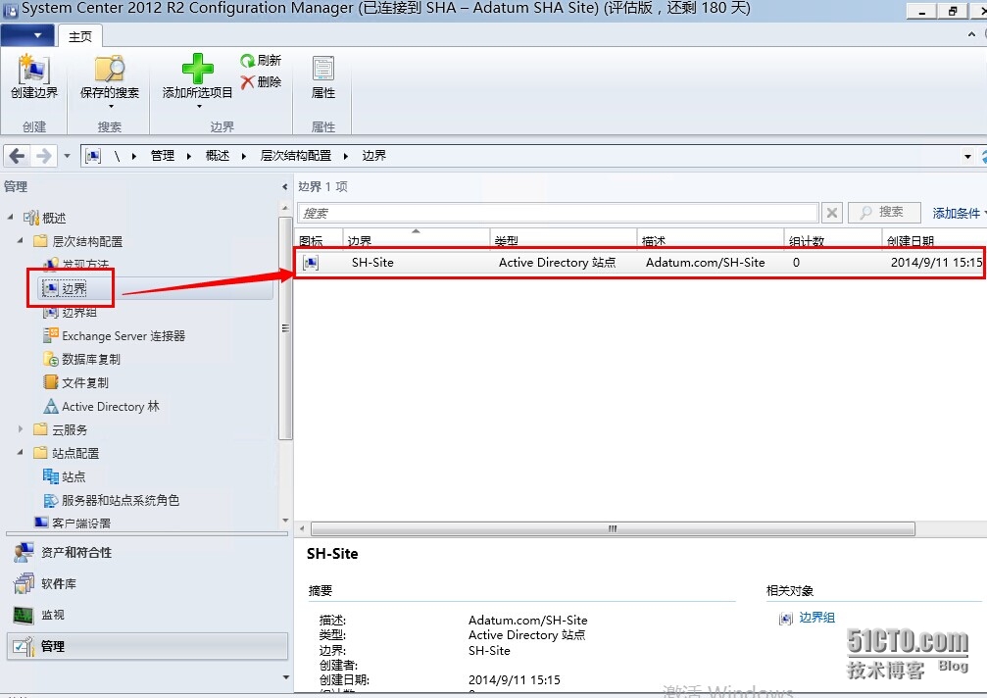Collapse the 概述 tree node

(x=10, y=217)
